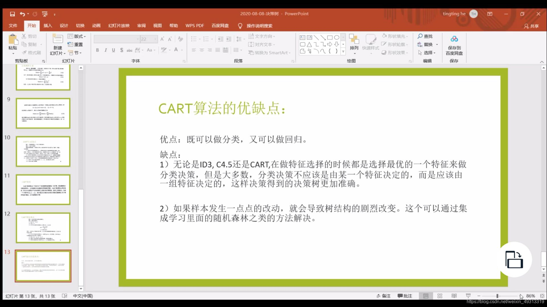Image resolution: width=547 pixels, height=307 pixels.
Task: Toggle the 批注 panel visibility
Action: 405,296
